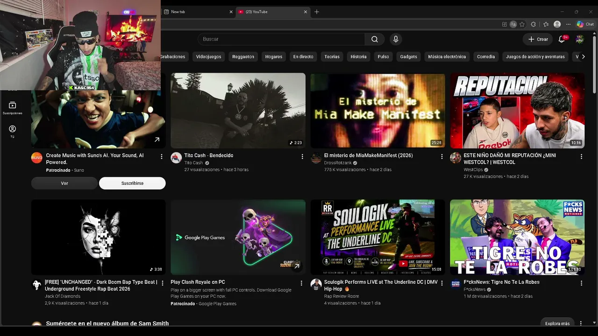Close the YouTube browser tab
This screenshot has width=598, height=336.
[306, 12]
